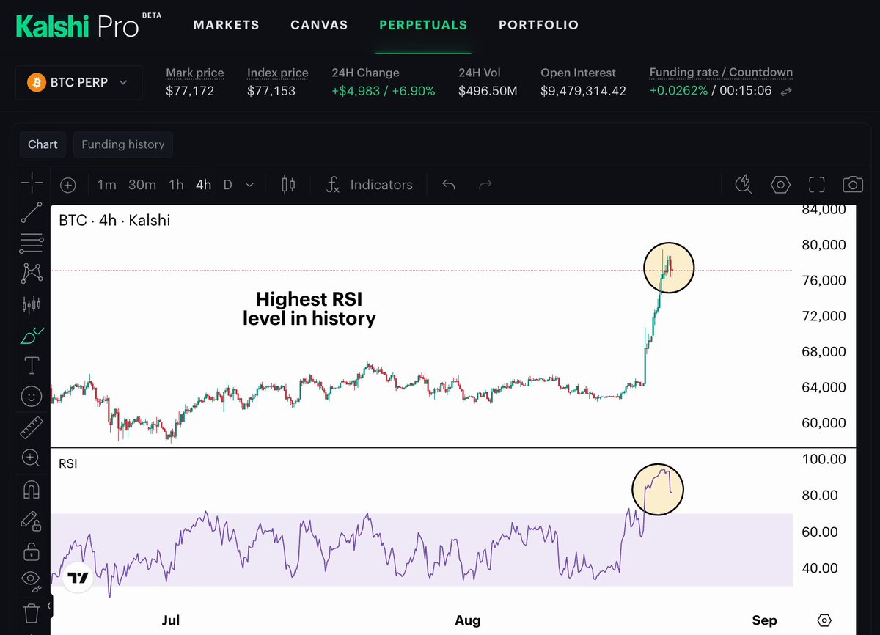Select the 4h chart interval
This screenshot has height=635, width=880.
click(203, 185)
